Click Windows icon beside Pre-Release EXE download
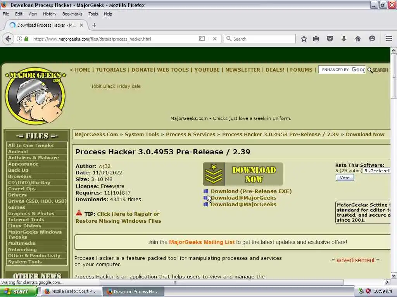The image size is (397, 297). coord(205,191)
